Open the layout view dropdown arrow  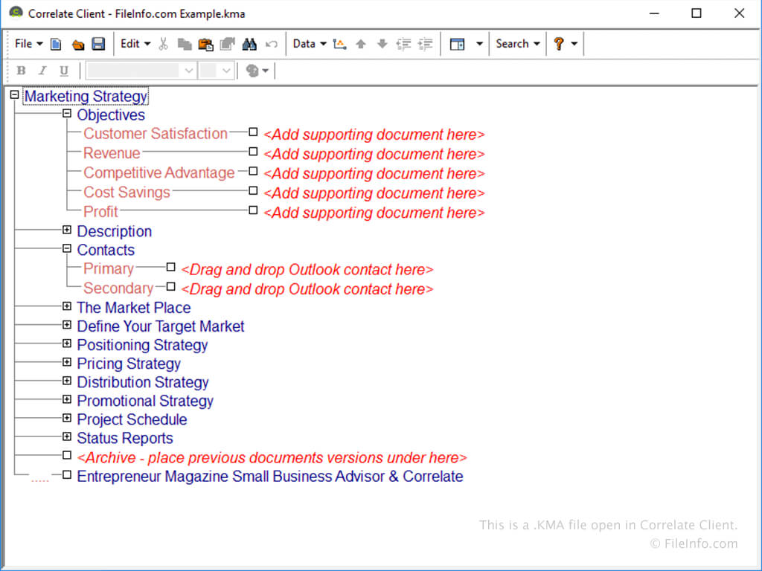[480, 44]
